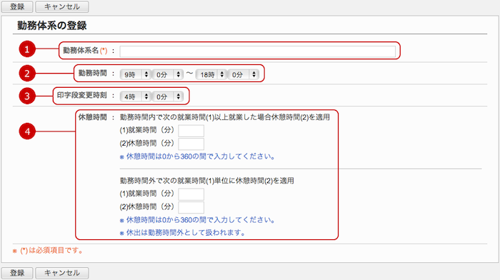Click the 勤務体系名 label
The height and width of the screenshot is (280, 500).
85,51
